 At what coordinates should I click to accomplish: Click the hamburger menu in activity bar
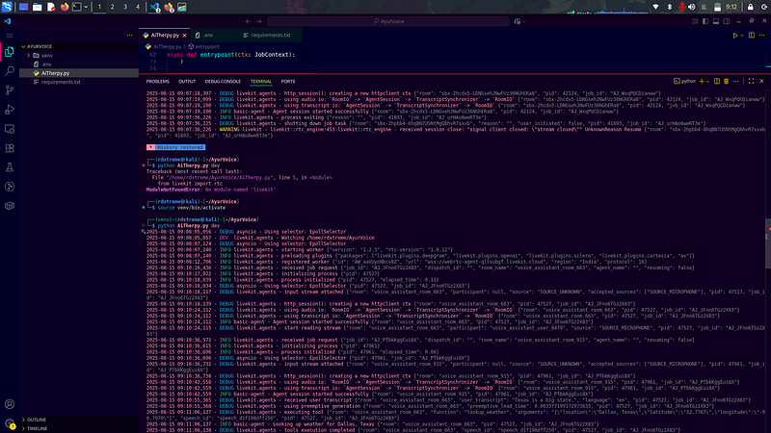(x=10, y=36)
